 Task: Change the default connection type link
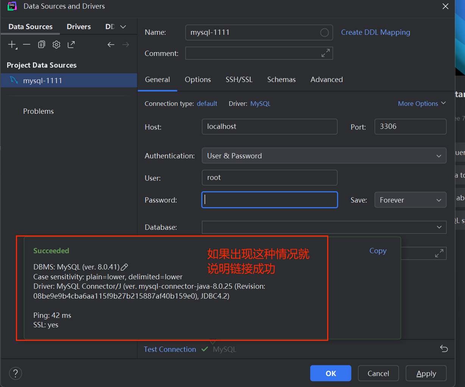[207, 104]
